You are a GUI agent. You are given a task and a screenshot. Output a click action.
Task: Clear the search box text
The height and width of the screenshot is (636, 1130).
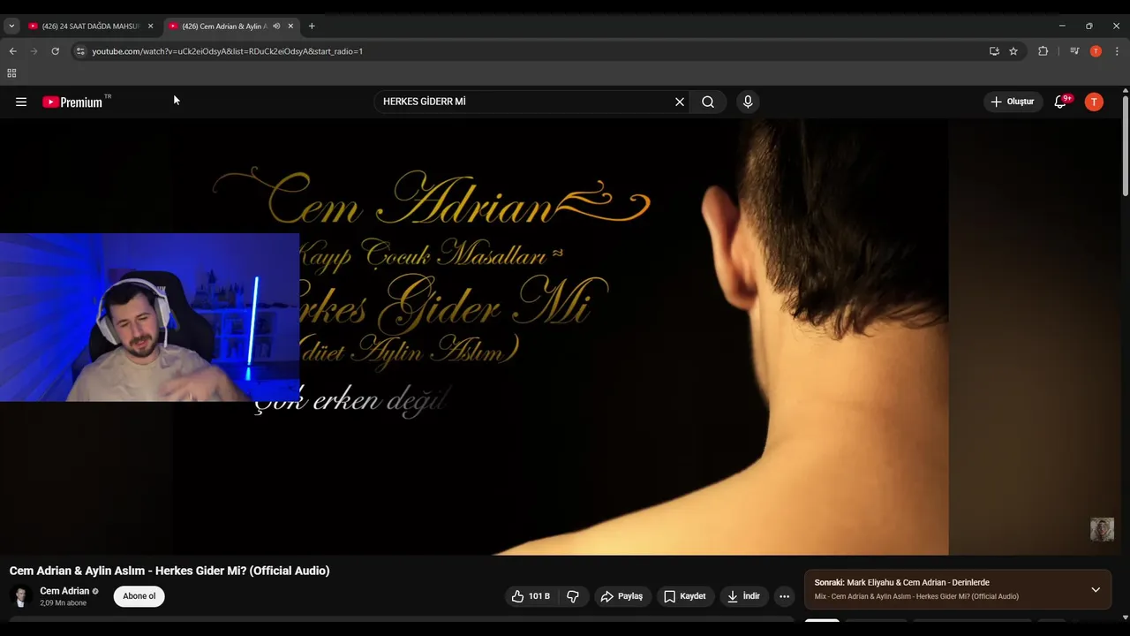(x=680, y=102)
